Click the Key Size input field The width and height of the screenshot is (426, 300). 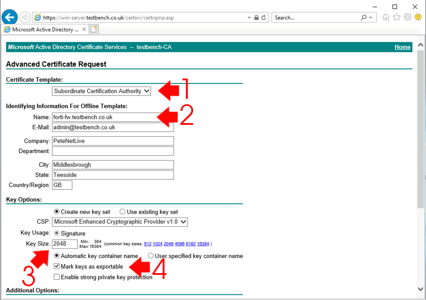click(65, 244)
